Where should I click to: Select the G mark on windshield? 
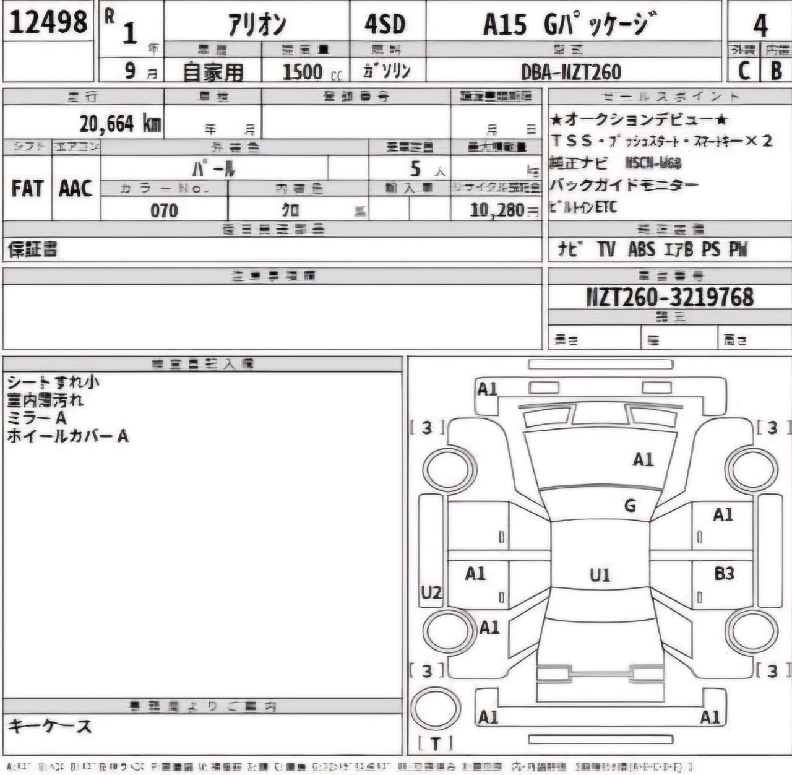[x=630, y=506]
